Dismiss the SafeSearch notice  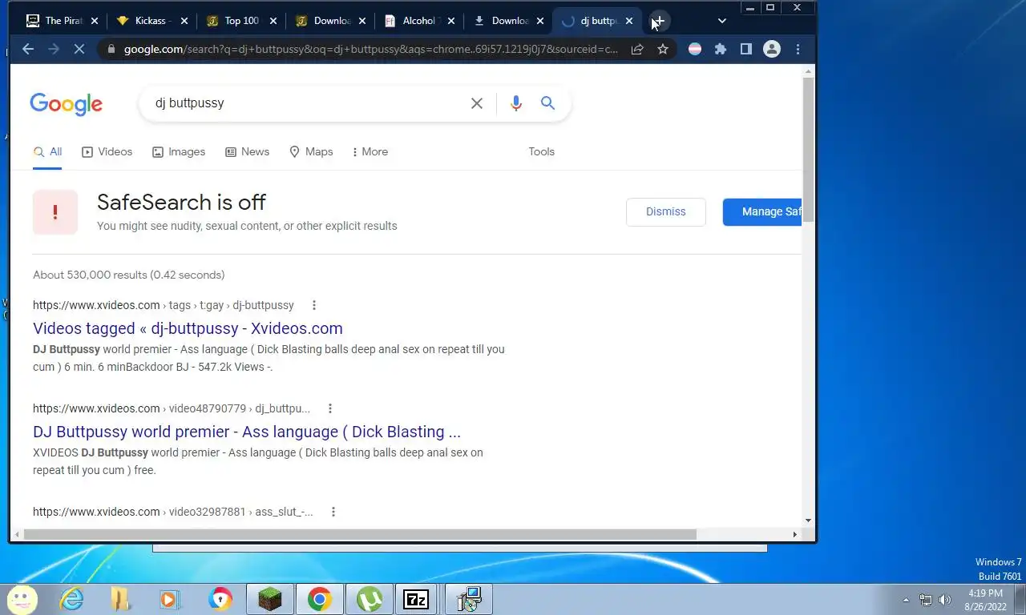666,212
